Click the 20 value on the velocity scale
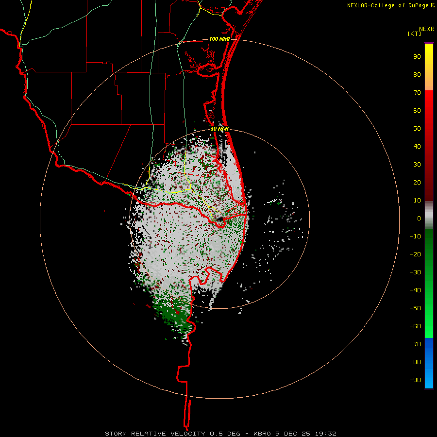This screenshot has width=437, height=437. coord(417,183)
